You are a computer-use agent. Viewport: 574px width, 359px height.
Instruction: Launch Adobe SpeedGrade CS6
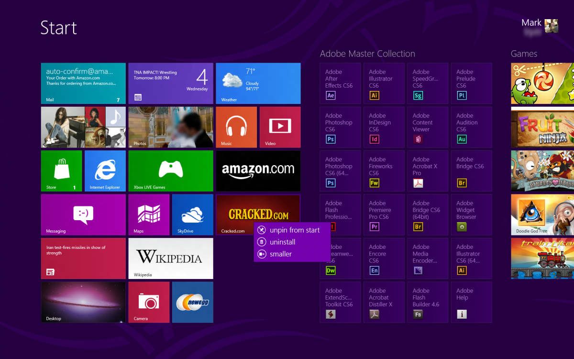(428, 83)
